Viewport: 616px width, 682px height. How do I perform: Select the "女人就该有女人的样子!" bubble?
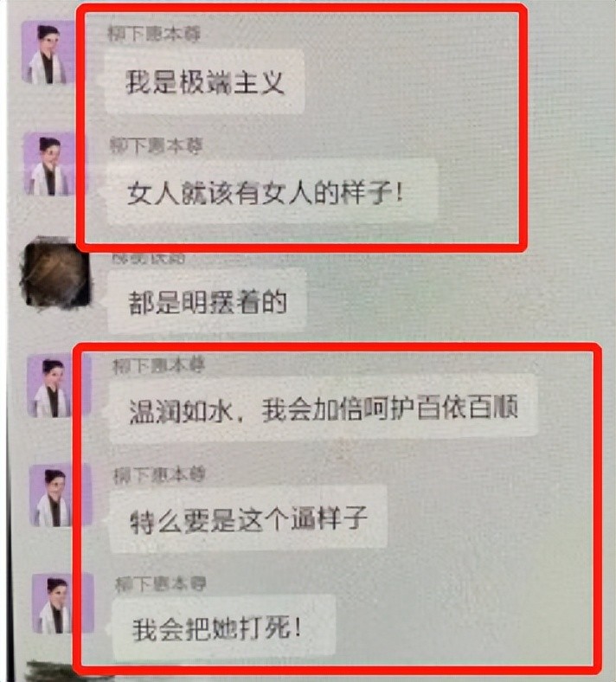pyautogui.click(x=272, y=192)
